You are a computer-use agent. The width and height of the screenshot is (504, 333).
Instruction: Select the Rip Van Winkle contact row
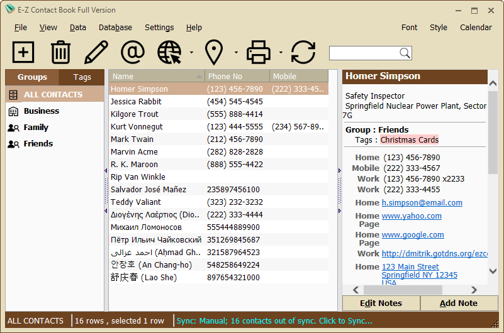coord(218,177)
